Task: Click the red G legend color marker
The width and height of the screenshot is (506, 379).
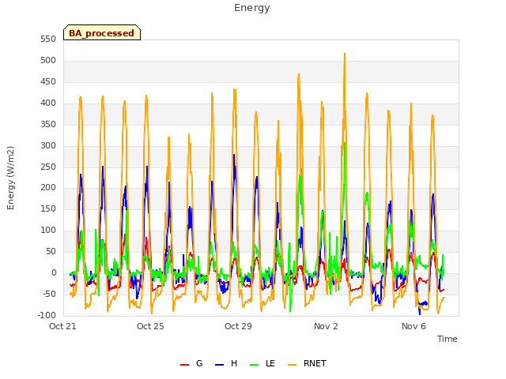Action: tap(184, 365)
